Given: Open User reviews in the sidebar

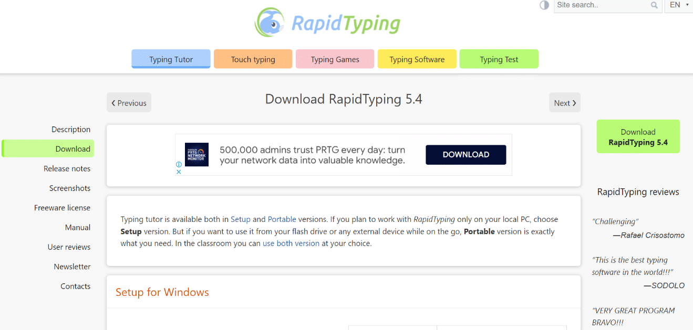Looking at the screenshot, I should [x=69, y=247].
